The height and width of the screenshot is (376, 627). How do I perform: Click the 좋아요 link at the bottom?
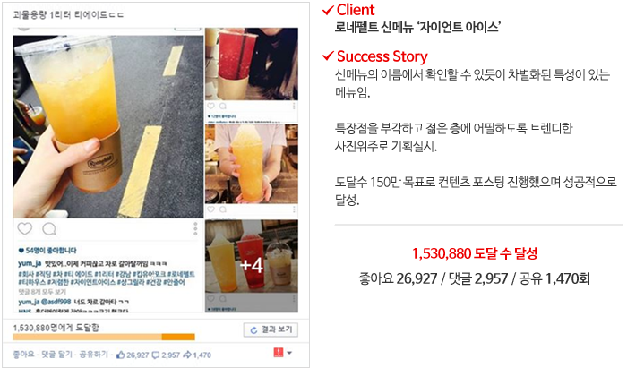click(23, 355)
